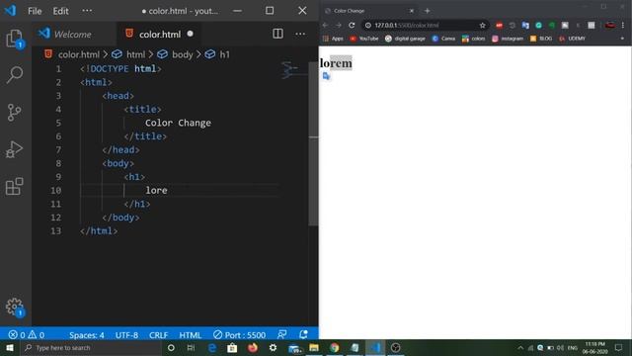Click the editor vertical scrollbar
The height and width of the screenshot is (356, 632).
pyautogui.click(x=313, y=143)
